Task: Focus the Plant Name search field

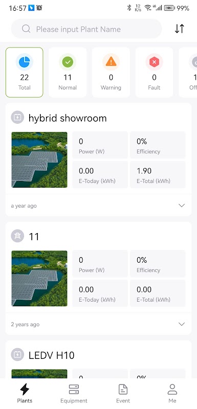Action: (86, 29)
